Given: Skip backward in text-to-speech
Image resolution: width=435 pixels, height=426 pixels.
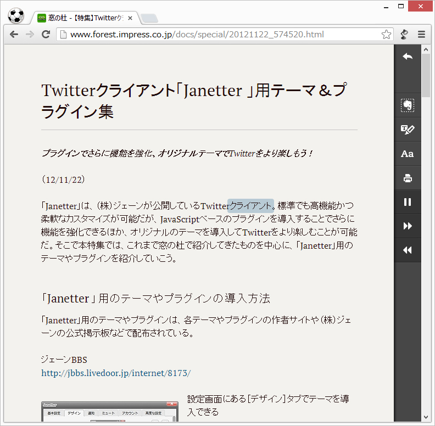Looking at the screenshot, I should point(407,250).
